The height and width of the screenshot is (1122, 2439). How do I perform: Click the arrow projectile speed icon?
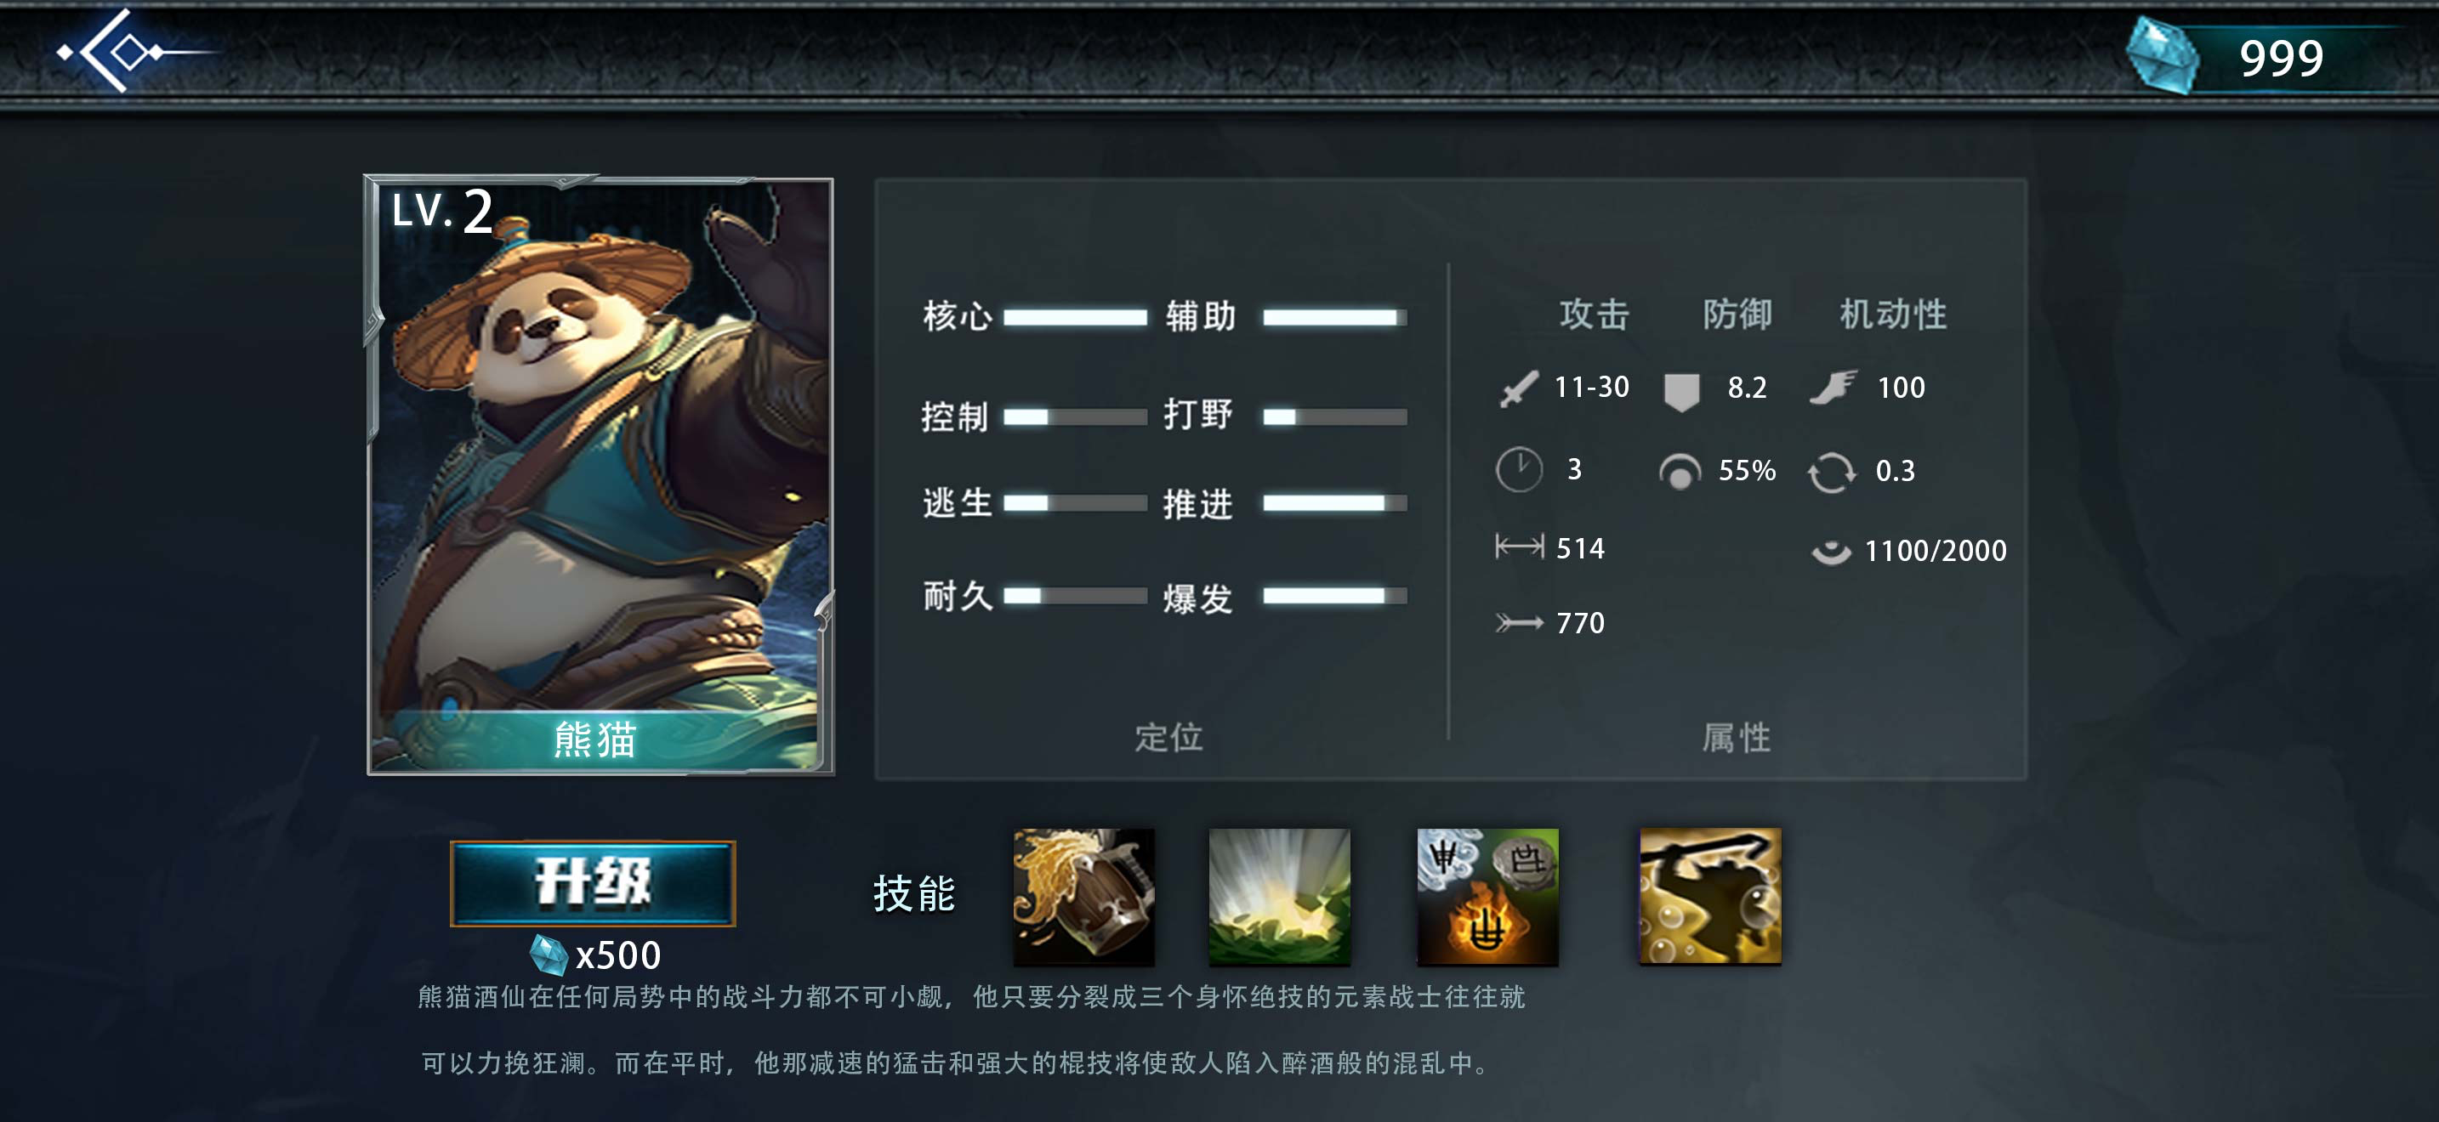tap(1519, 622)
